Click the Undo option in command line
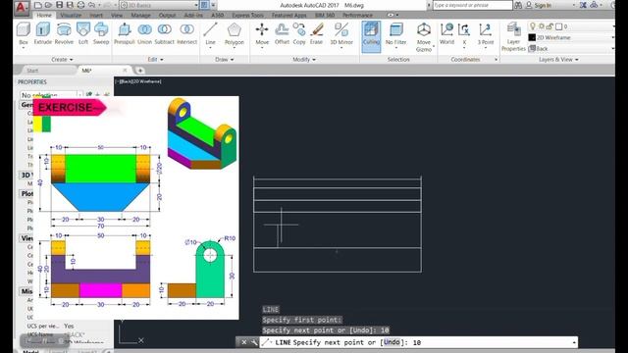Image resolution: width=628 pixels, height=353 pixels. pyautogui.click(x=392, y=342)
